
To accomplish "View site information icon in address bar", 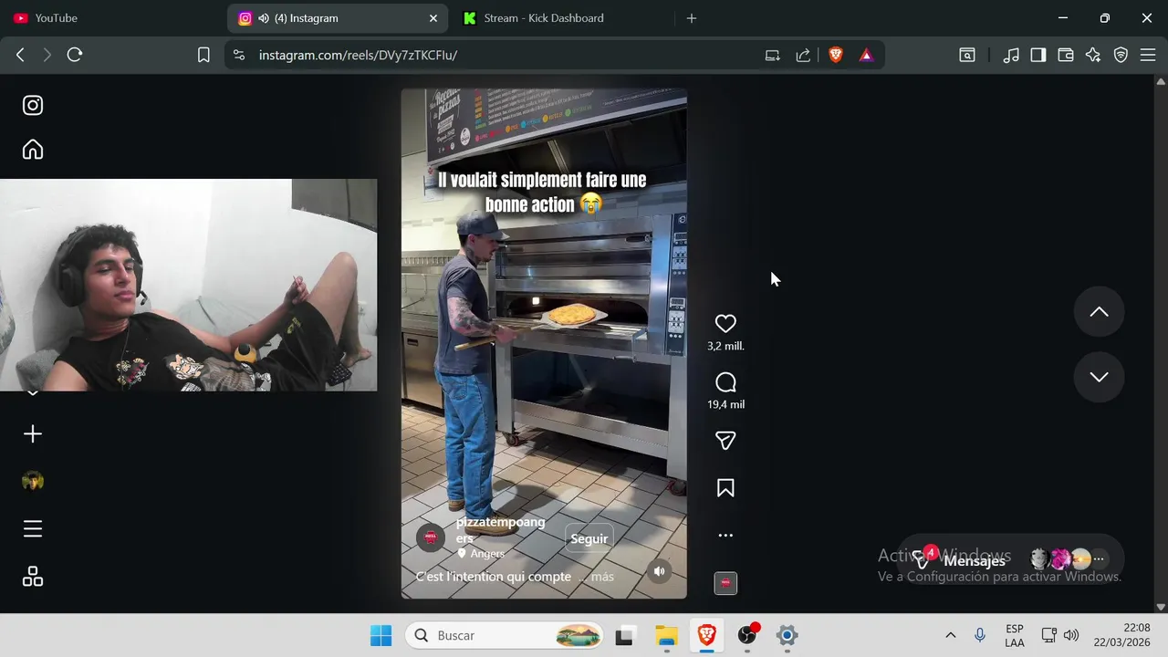I will click(239, 55).
